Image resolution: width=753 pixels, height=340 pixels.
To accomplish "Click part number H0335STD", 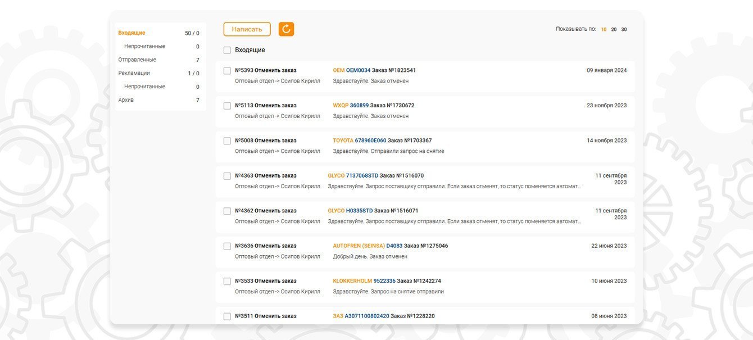I will 360,211.
